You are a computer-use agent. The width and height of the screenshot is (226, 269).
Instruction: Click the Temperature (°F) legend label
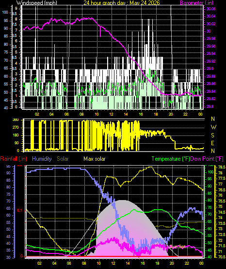pos(171,159)
